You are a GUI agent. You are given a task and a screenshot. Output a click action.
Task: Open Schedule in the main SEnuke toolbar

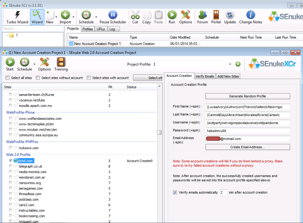click(86, 17)
